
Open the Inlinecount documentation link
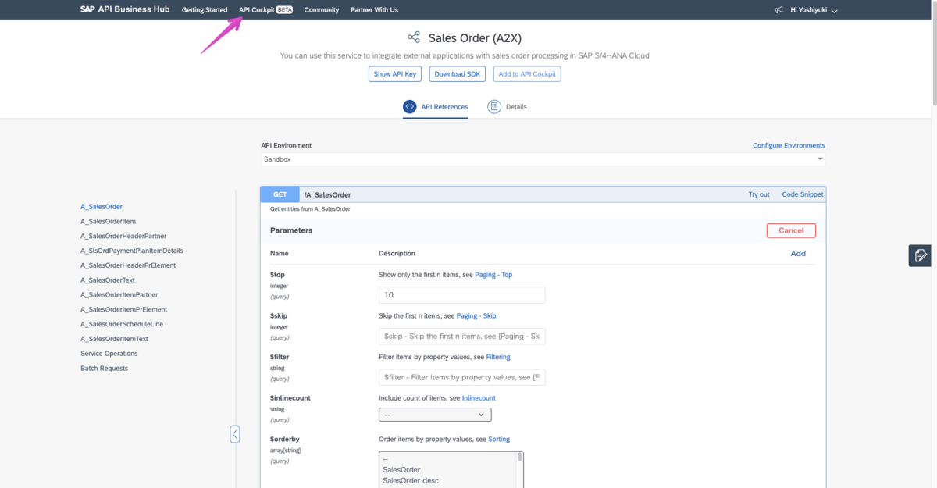(x=479, y=398)
